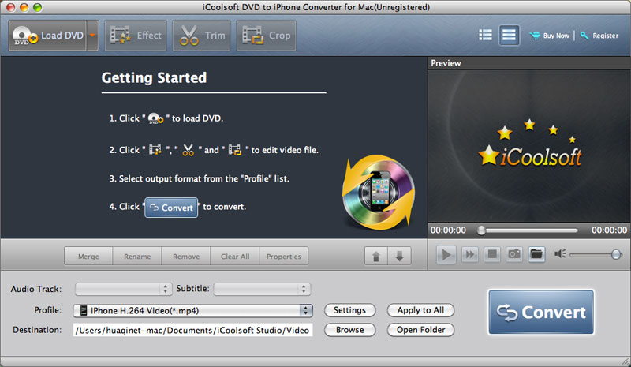Viewport: 631px width, 367px height.
Task: Select the Trim scissors tool
Action: tap(202, 36)
